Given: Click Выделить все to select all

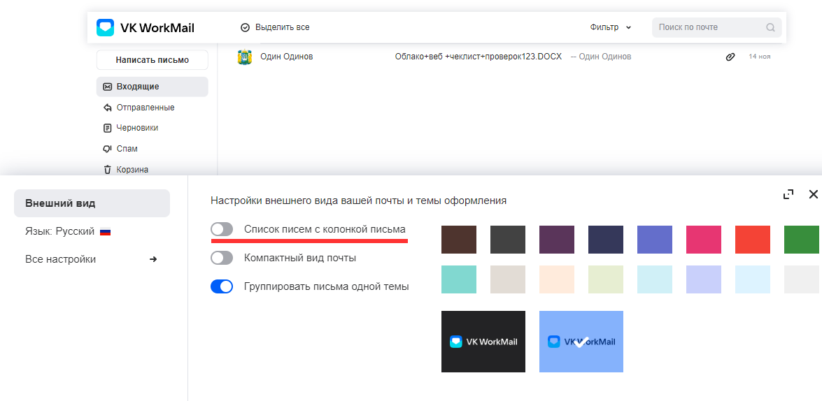Looking at the screenshot, I should click(275, 27).
